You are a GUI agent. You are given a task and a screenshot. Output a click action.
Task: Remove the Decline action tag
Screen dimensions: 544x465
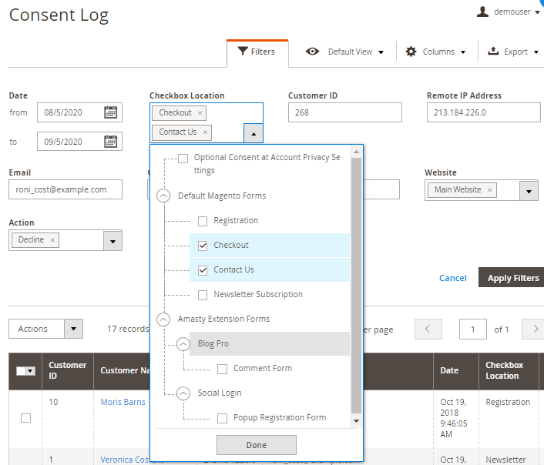[x=52, y=240]
